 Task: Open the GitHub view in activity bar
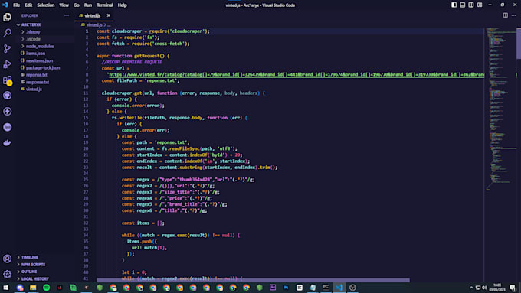coord(7,96)
